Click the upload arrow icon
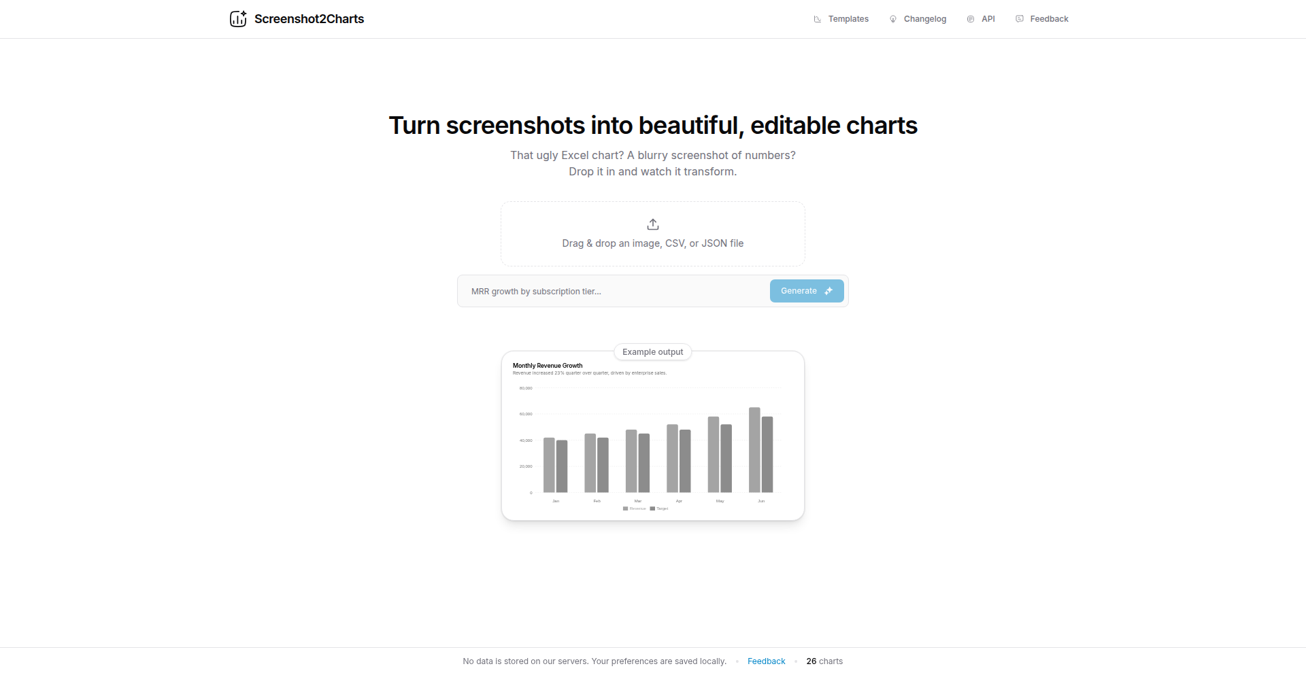Image resolution: width=1306 pixels, height=675 pixels. 653,224
